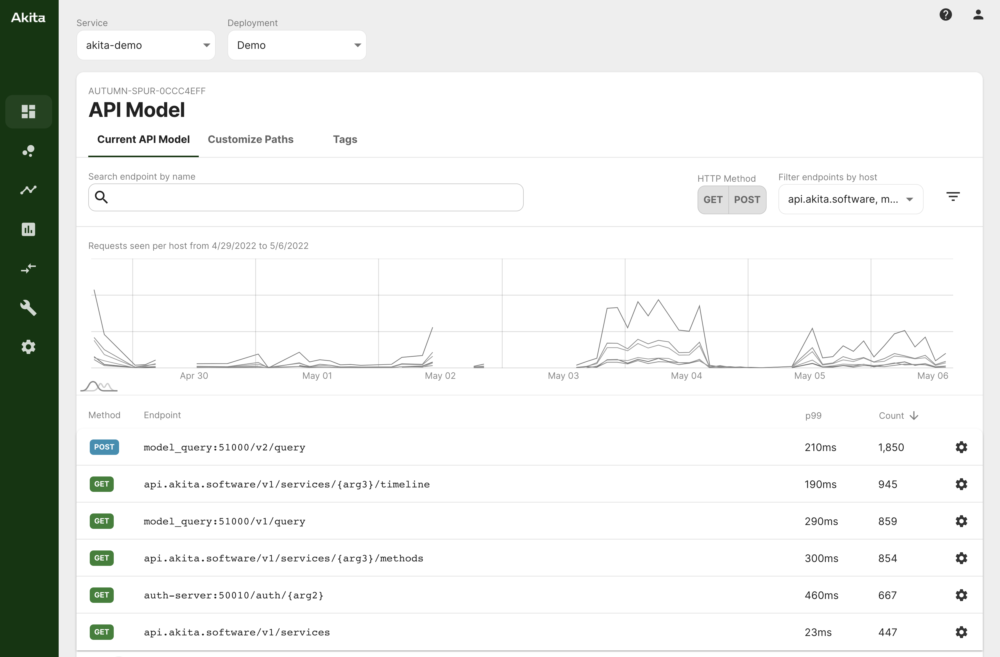Click the GET badge on auth-server row
Viewport: 1000px width, 657px height.
(102, 595)
